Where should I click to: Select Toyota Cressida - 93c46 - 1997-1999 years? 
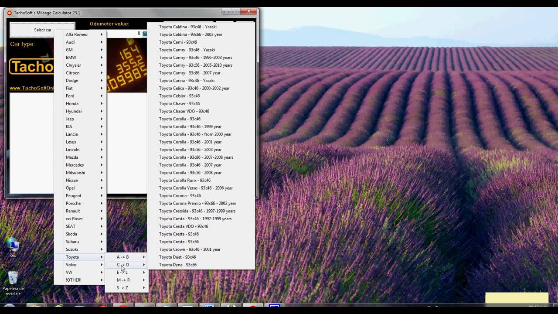click(x=201, y=211)
